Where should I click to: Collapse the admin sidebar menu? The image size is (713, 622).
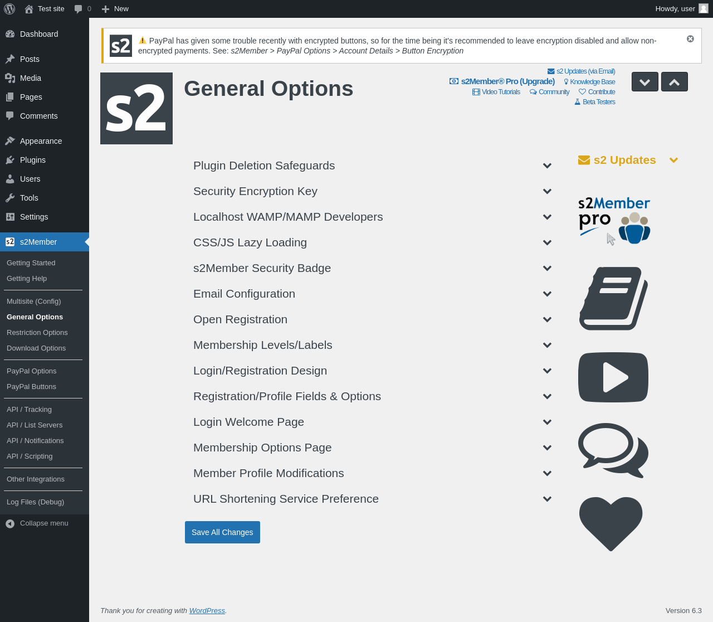45,523
